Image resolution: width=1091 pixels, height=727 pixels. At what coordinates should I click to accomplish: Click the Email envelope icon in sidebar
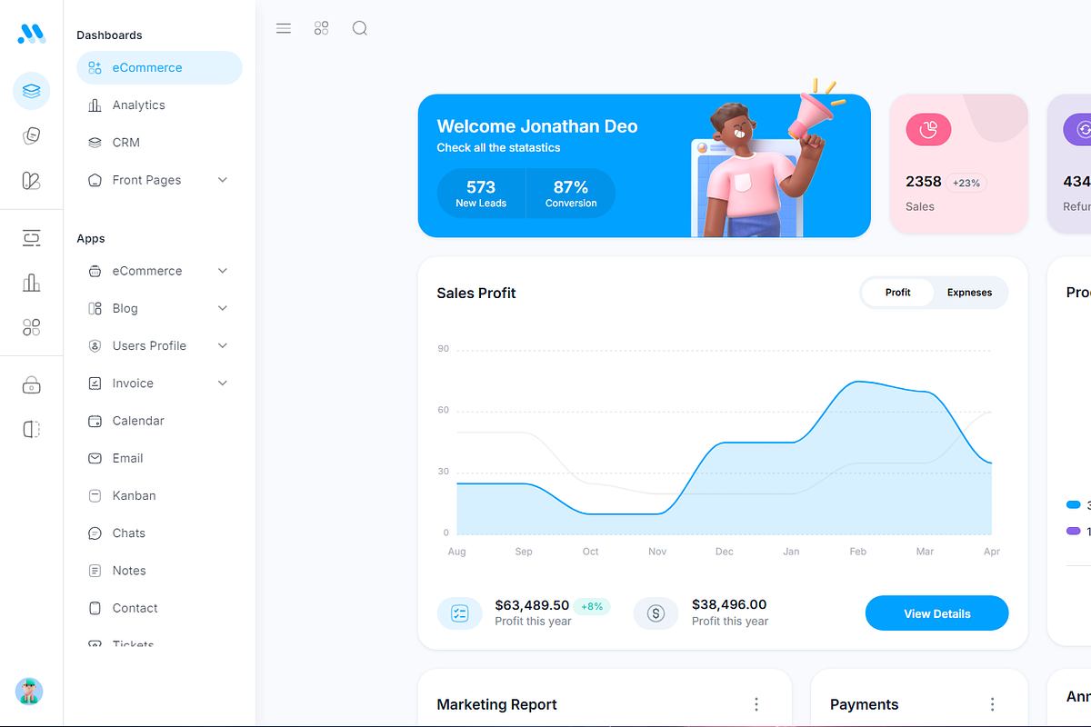tap(95, 458)
